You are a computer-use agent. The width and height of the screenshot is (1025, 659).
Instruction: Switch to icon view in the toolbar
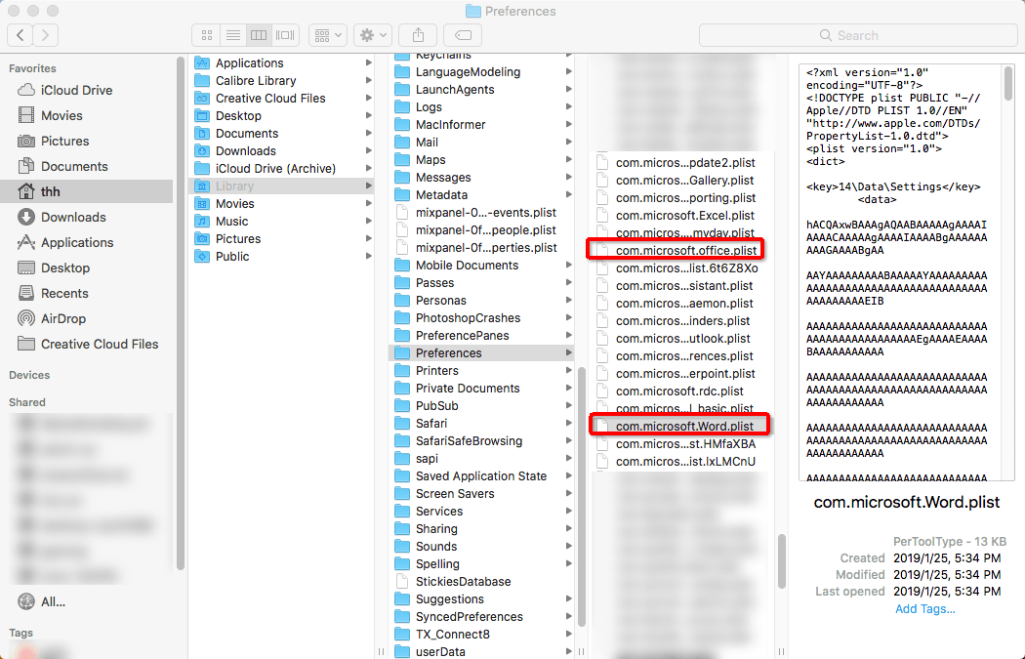point(206,34)
